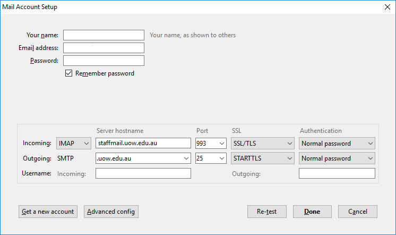396x235 pixels.
Task: Click the Re-test button
Action: pyautogui.click(x=267, y=212)
